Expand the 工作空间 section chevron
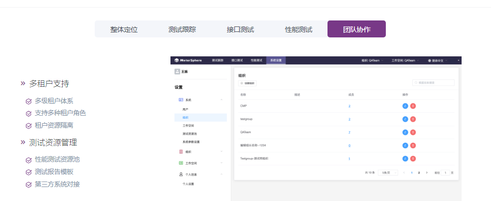Image resolution: width=491 pixels, height=201 pixels. tap(221, 163)
